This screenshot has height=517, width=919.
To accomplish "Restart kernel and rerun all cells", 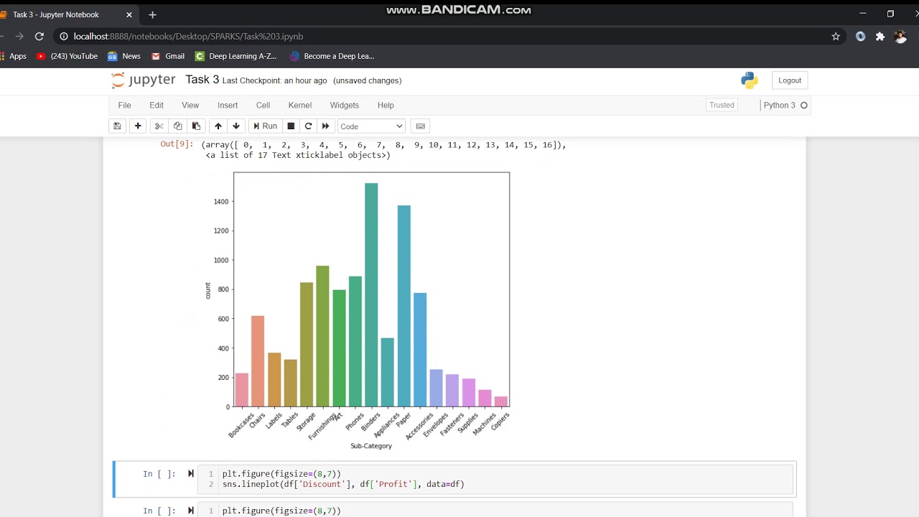I will tap(325, 126).
